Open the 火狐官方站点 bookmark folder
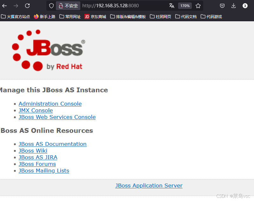This screenshot has height=201, width=254. coord(15,16)
